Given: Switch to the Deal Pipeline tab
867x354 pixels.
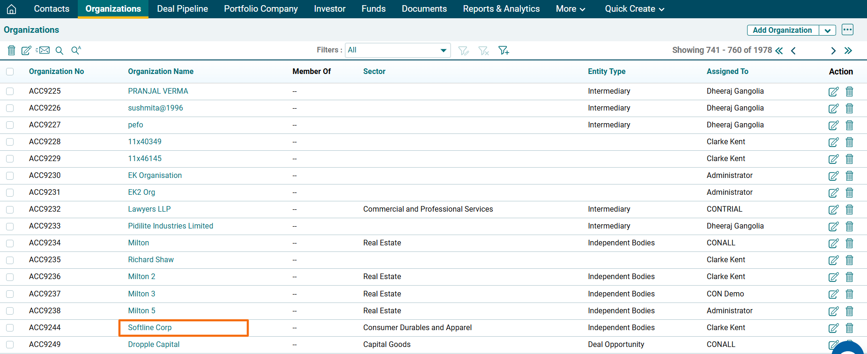Looking at the screenshot, I should click(x=182, y=9).
